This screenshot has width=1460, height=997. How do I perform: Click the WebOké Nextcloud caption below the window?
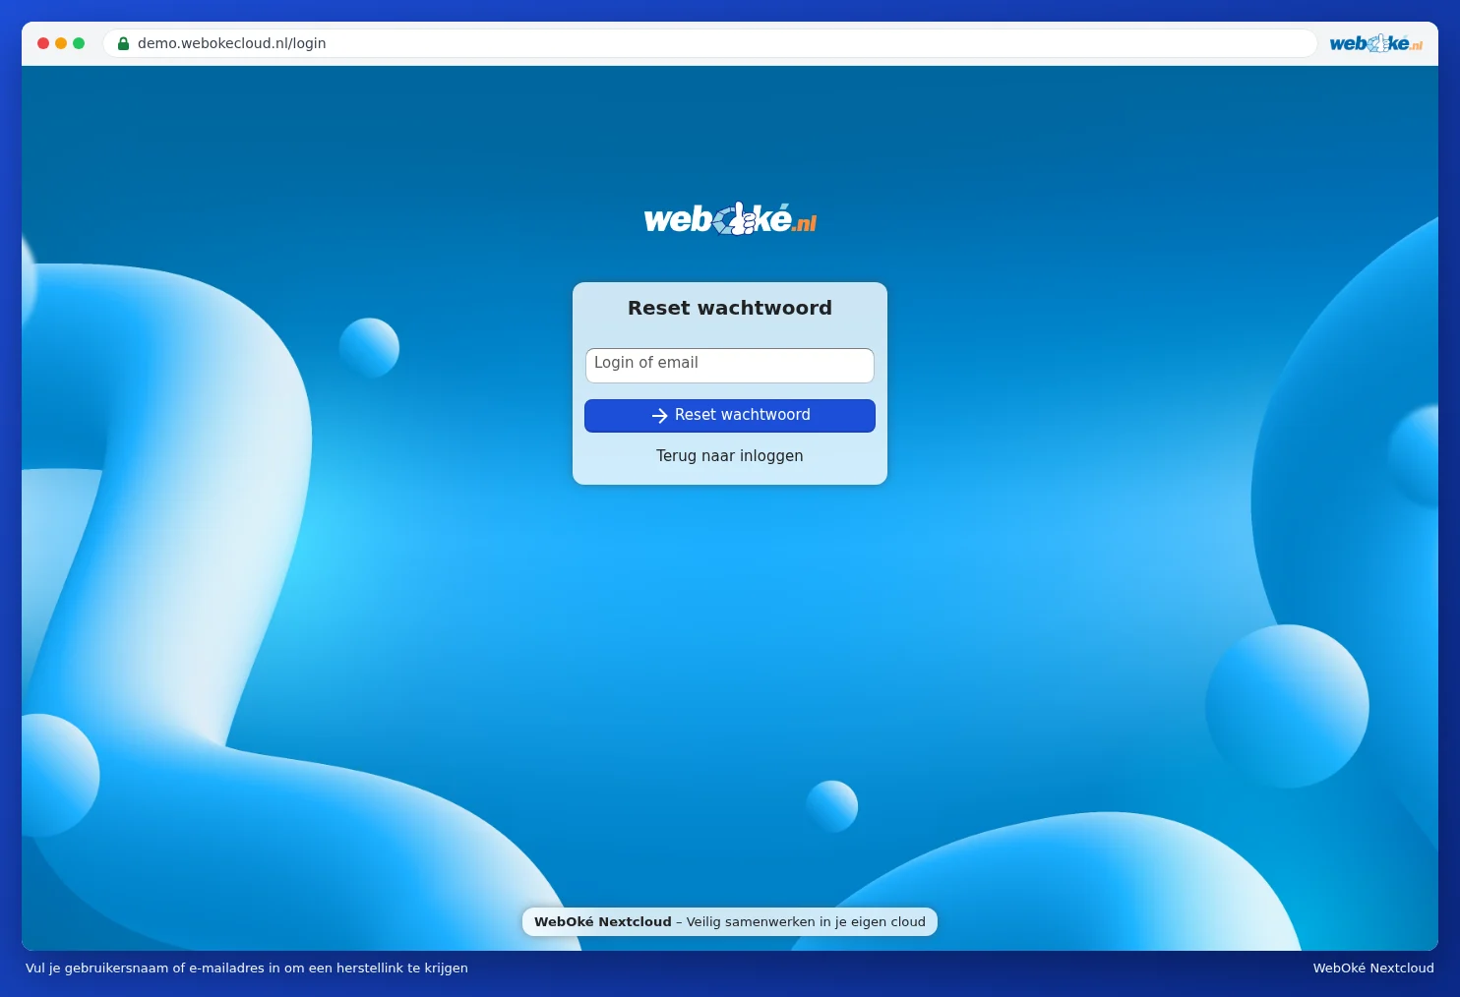[x=1372, y=968]
